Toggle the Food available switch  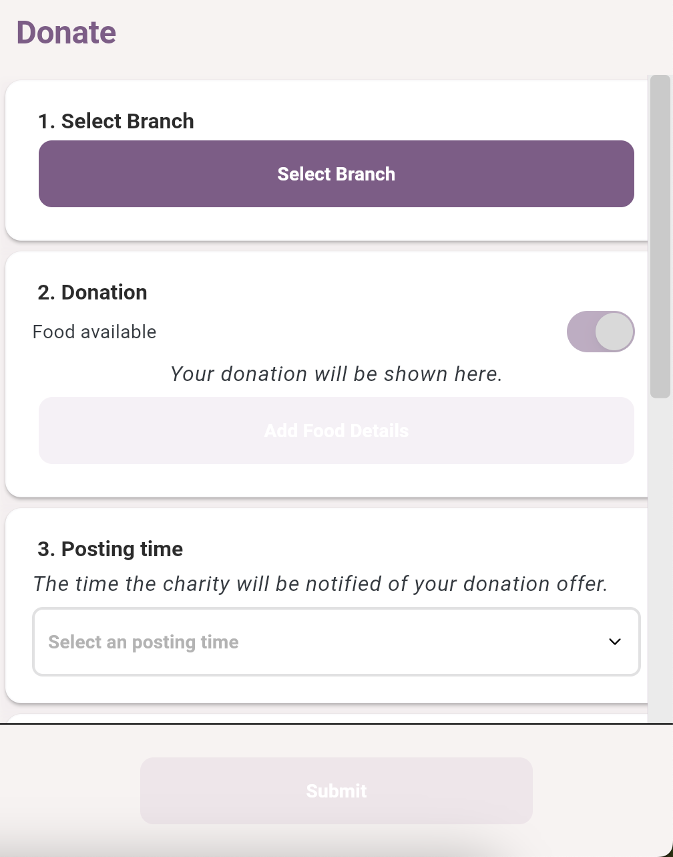point(600,332)
